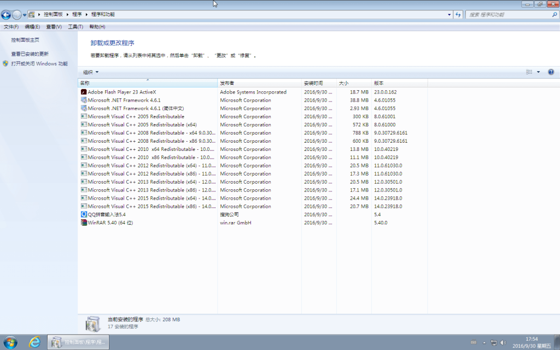The height and width of the screenshot is (350, 560).
Task: Click the Visual C++ 2012 Redistributable (x86) icon
Action: pos(84,173)
